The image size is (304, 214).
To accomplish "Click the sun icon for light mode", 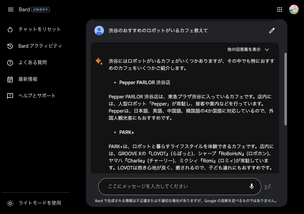I will point(10,203).
